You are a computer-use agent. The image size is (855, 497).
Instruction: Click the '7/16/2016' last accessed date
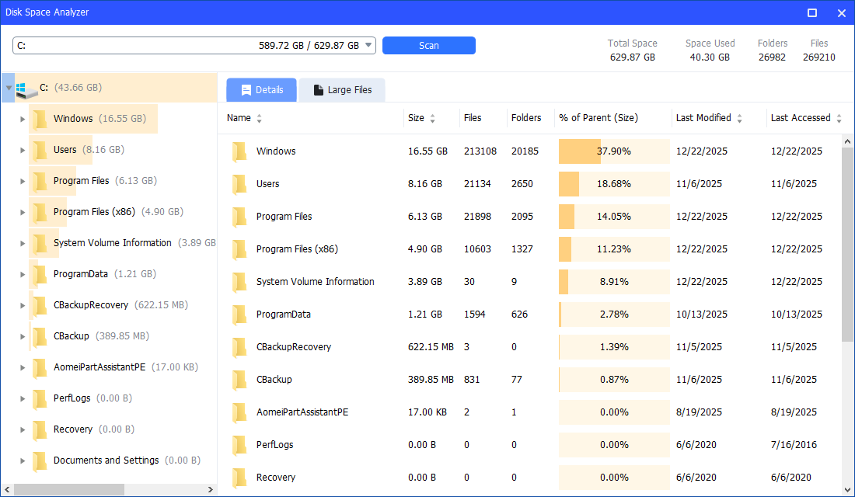coord(794,445)
